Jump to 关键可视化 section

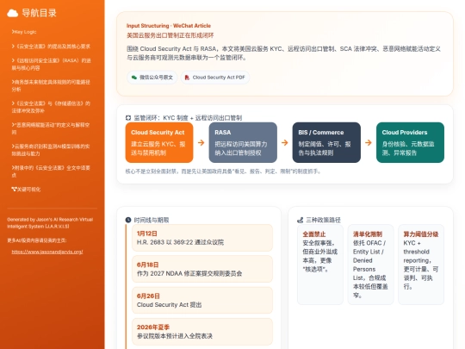26,189
